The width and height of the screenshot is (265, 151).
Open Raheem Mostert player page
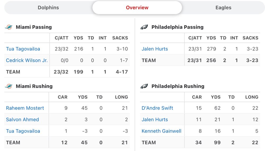pyautogui.click(x=25, y=108)
